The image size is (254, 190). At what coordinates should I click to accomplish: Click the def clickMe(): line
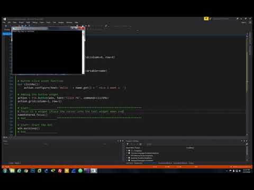[x=29, y=84]
